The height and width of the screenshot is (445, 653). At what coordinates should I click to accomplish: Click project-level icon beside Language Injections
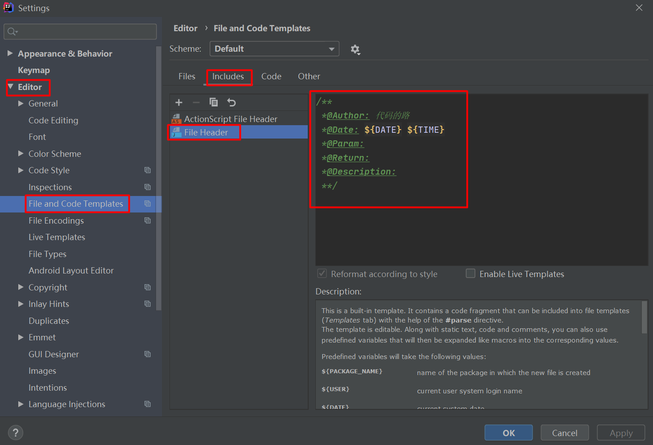click(x=148, y=404)
